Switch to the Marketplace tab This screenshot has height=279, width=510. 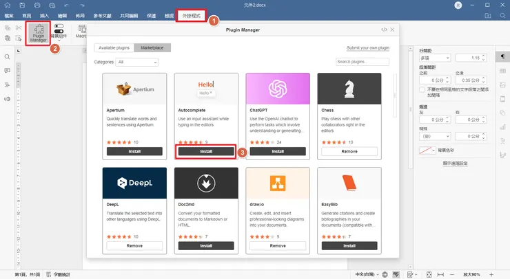click(152, 47)
